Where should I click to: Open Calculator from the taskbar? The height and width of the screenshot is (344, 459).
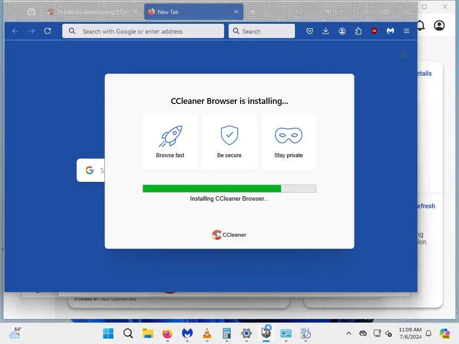tap(226, 333)
